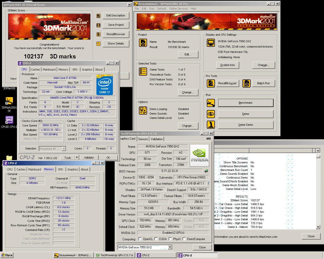Open Mainboard tab in upper CPU-Z window
The height and width of the screenshot is (259, 324).
(x=49, y=70)
